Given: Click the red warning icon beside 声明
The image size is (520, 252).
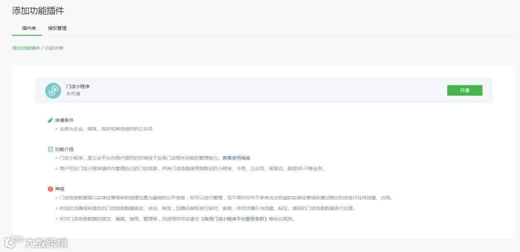Looking at the screenshot, I should pos(51,189).
